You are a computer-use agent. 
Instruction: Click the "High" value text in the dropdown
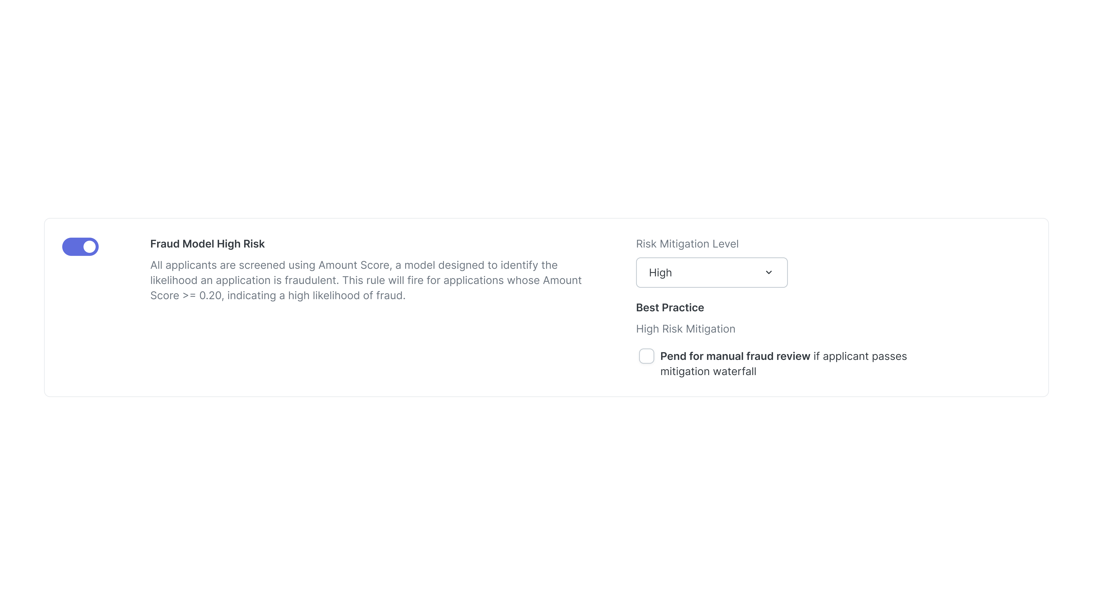660,273
